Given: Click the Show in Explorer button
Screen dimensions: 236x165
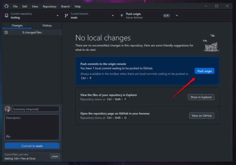Looking at the screenshot, I should tap(201, 97).
